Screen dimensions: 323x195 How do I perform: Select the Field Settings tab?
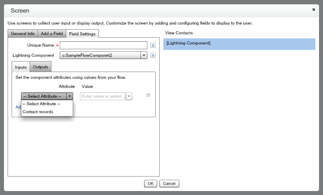coord(83,34)
